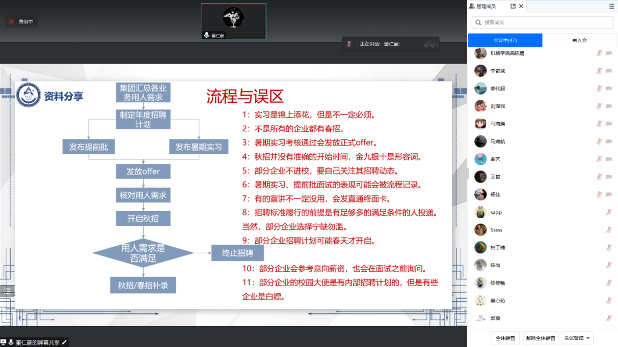Image resolution: width=618 pixels, height=347 pixels.
Task: Click the camera-off icon for 刘泽民
Action: [609, 106]
